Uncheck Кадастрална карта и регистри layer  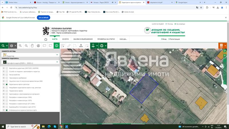[7, 84]
